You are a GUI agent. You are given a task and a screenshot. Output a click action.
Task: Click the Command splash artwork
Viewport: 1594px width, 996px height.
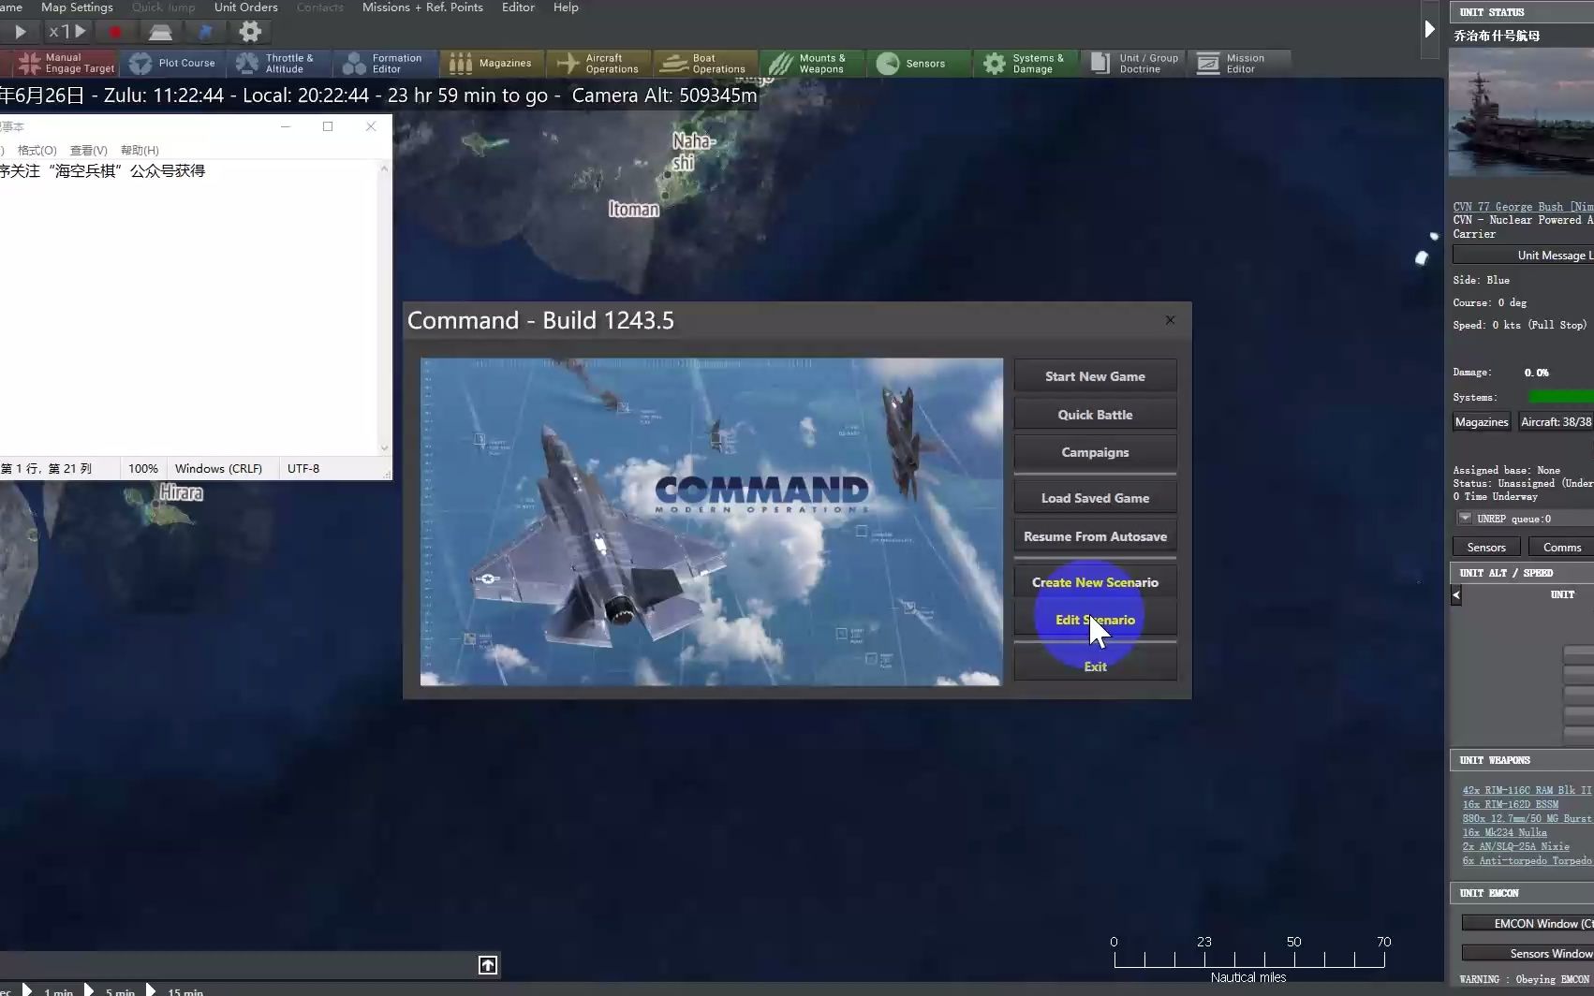click(x=711, y=521)
